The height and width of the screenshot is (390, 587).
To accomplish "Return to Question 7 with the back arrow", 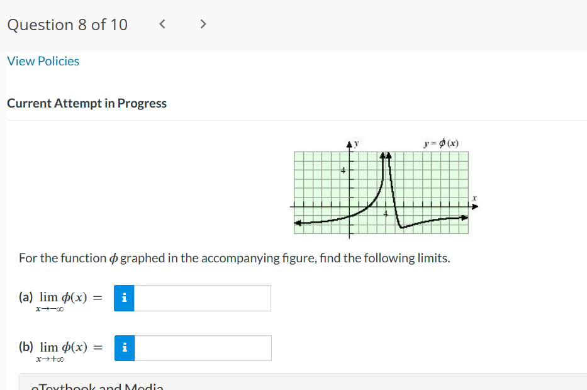I will [162, 24].
